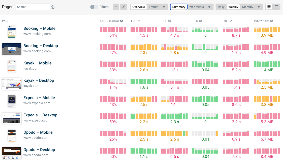
Task: Click Booking – Mobile 3.9 MB page weight
Action: (x=267, y=35)
